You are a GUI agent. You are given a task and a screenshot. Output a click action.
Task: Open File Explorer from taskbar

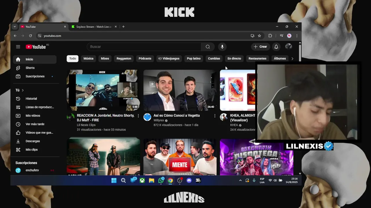(x=152, y=181)
